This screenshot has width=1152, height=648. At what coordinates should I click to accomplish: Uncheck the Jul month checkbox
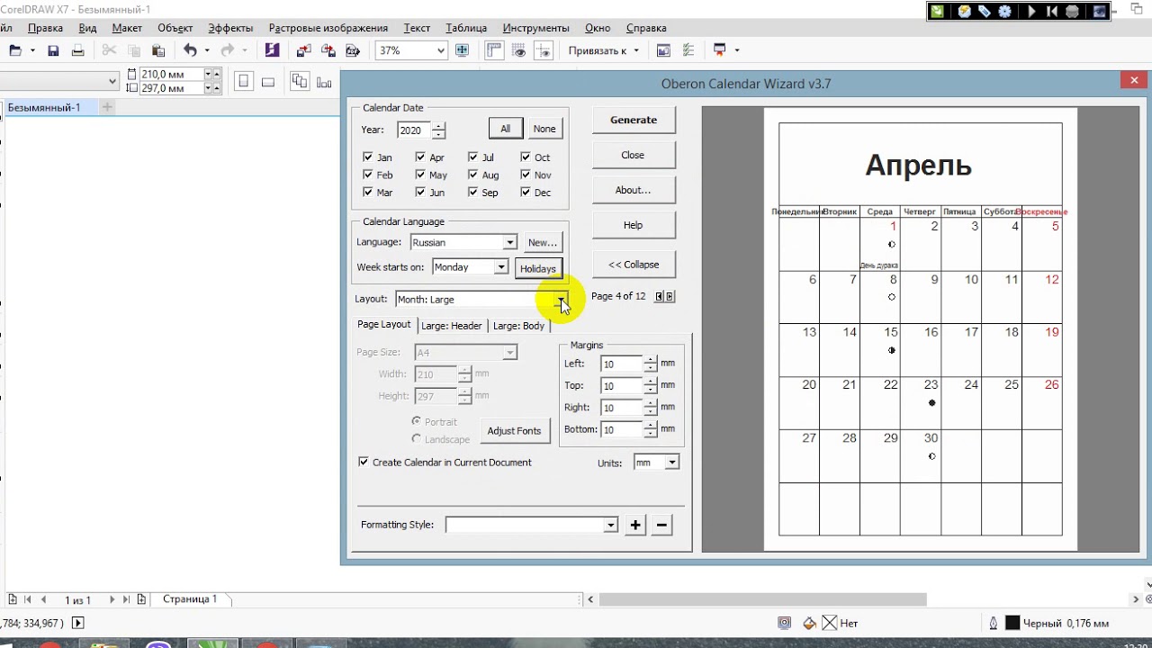(x=473, y=157)
